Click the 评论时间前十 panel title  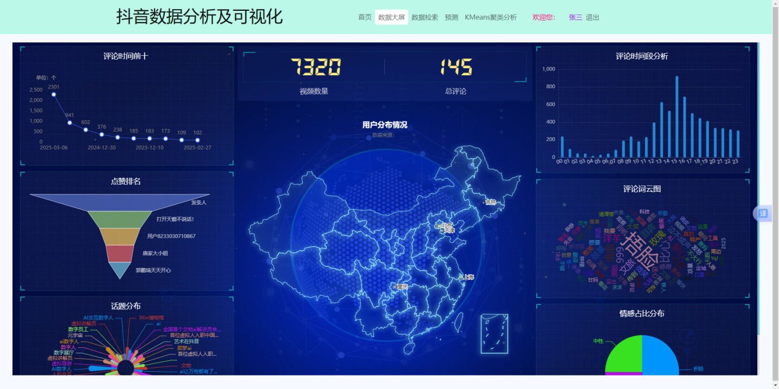126,56
